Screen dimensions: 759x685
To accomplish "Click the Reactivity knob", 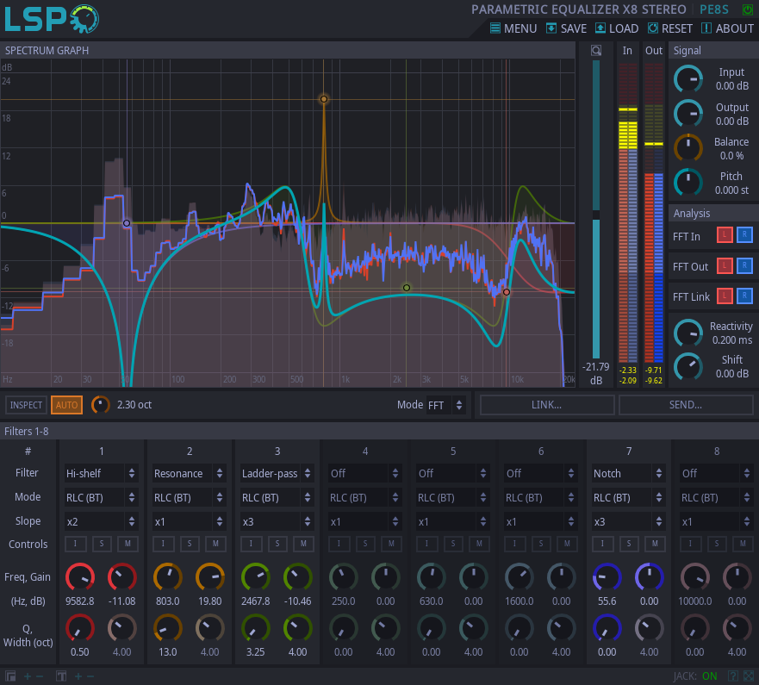I will (x=688, y=333).
